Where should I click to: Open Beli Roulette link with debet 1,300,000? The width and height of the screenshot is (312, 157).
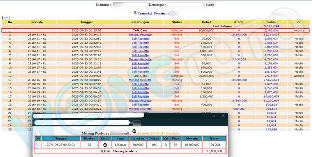[x=140, y=96]
